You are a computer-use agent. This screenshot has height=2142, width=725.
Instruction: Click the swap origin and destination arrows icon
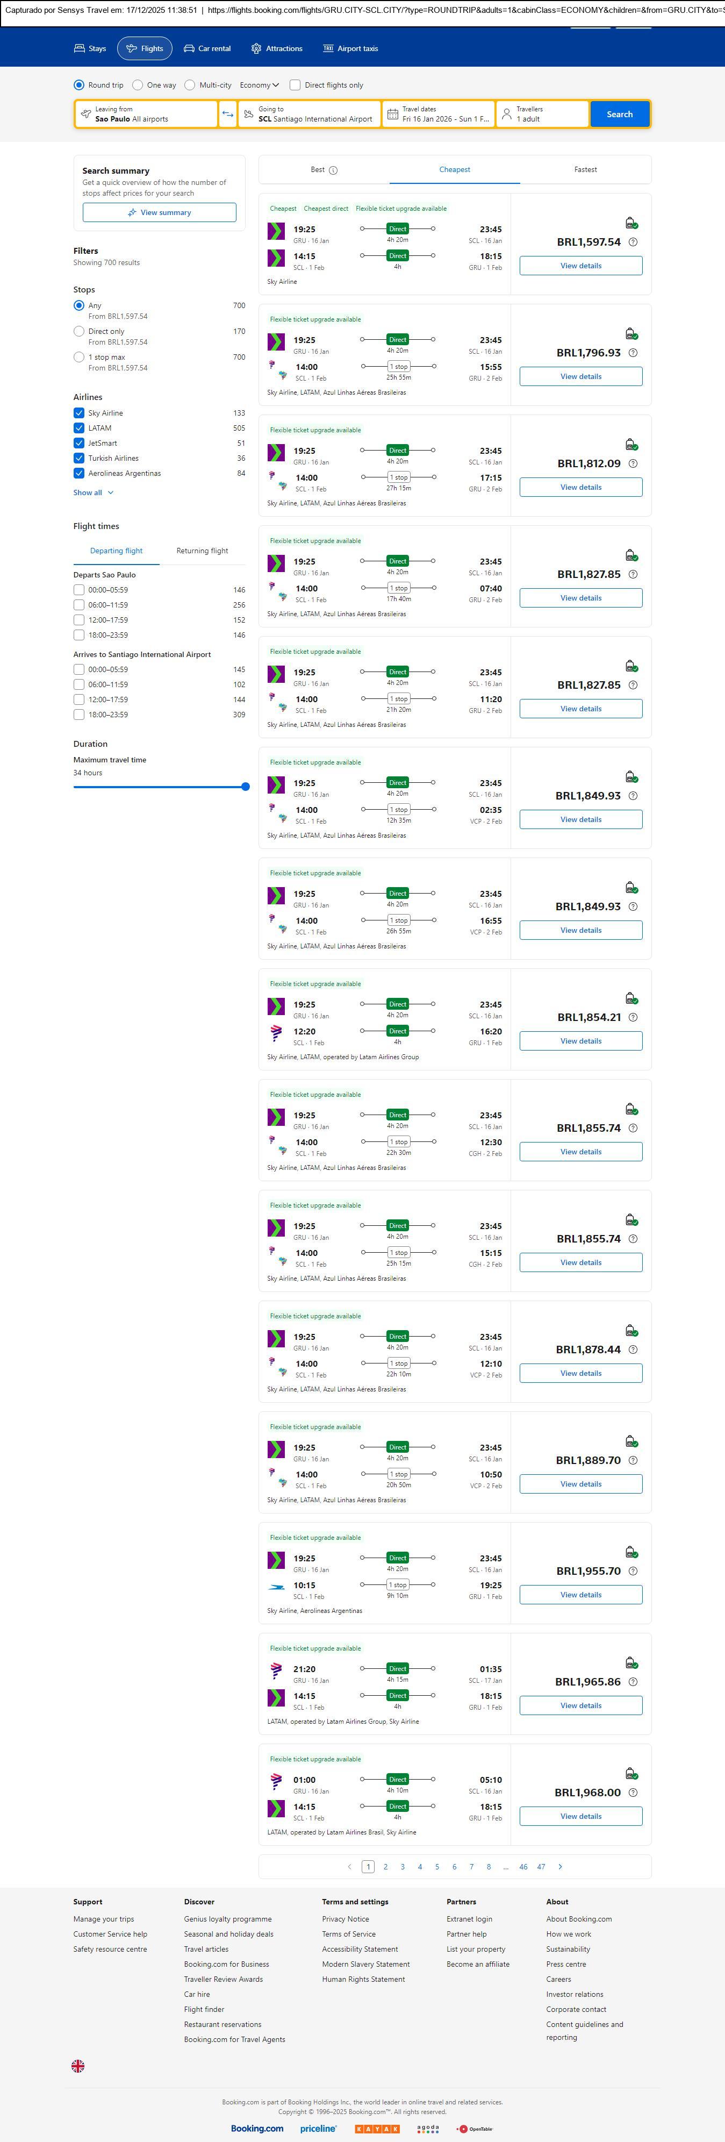[x=228, y=114]
